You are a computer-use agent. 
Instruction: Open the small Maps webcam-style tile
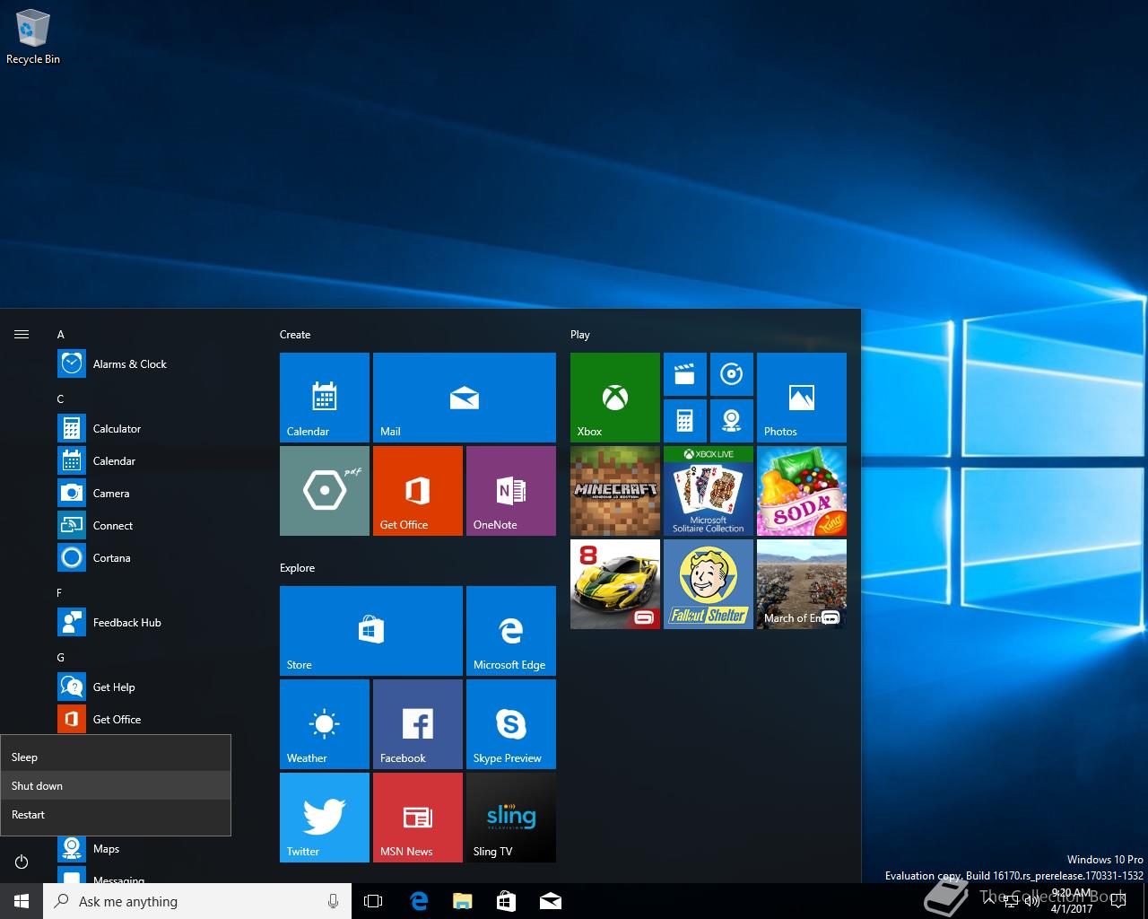coord(732,421)
